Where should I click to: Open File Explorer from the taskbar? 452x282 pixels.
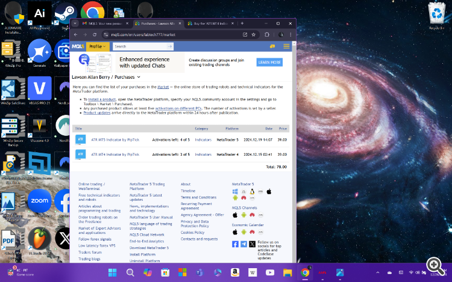click(x=287, y=272)
